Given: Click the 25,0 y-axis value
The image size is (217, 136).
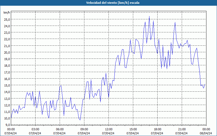Looking at the screenshot, I should (7, 19).
